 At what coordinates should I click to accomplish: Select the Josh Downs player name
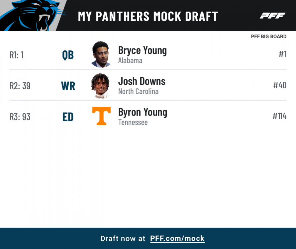(x=142, y=81)
